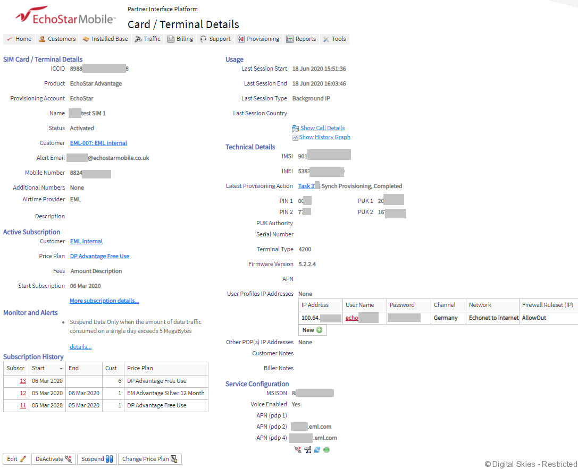The height and width of the screenshot is (469, 578).
Task: Open subscription 13 in Subscription History
Action: tap(23, 381)
